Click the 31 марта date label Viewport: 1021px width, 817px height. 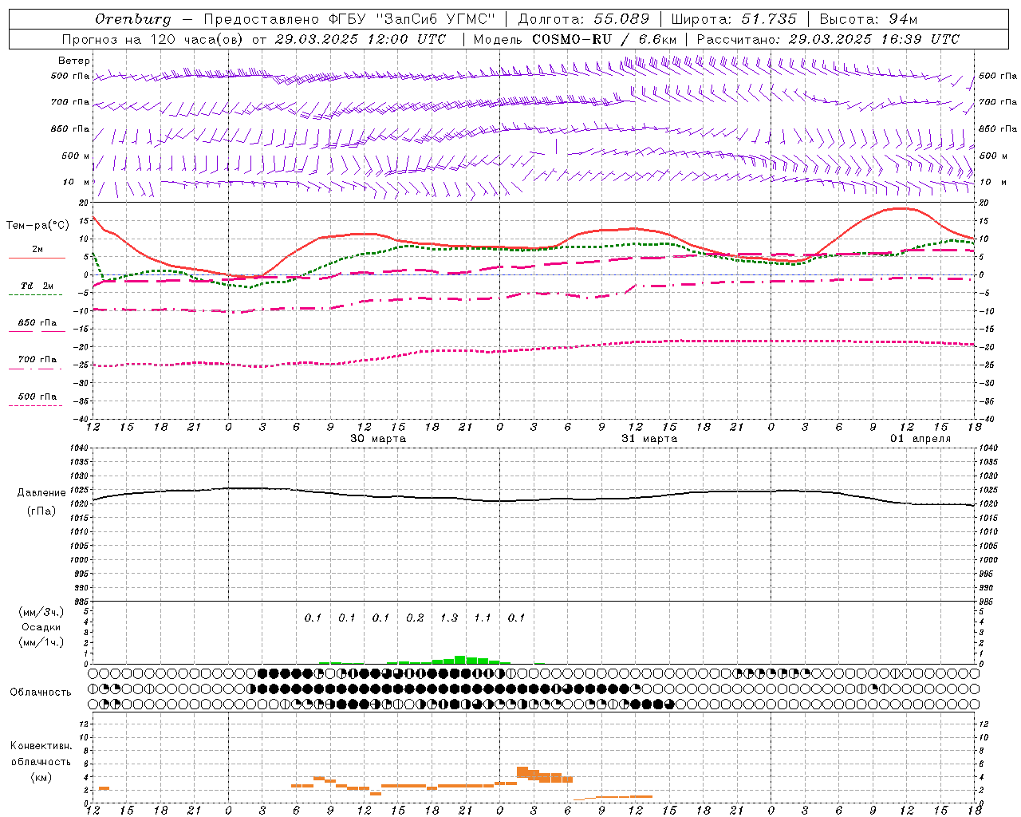(x=649, y=438)
